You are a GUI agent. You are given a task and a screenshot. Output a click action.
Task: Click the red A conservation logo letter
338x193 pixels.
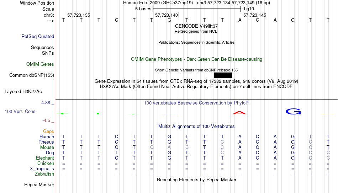[239, 112]
